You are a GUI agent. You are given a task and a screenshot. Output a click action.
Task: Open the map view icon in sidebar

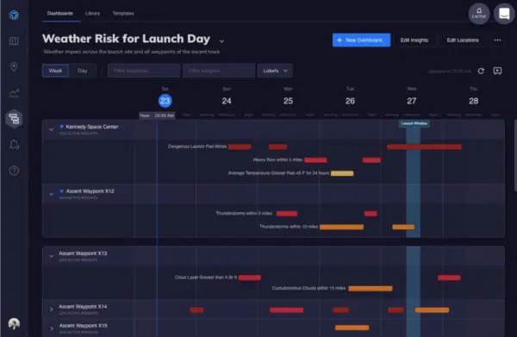tap(14, 41)
